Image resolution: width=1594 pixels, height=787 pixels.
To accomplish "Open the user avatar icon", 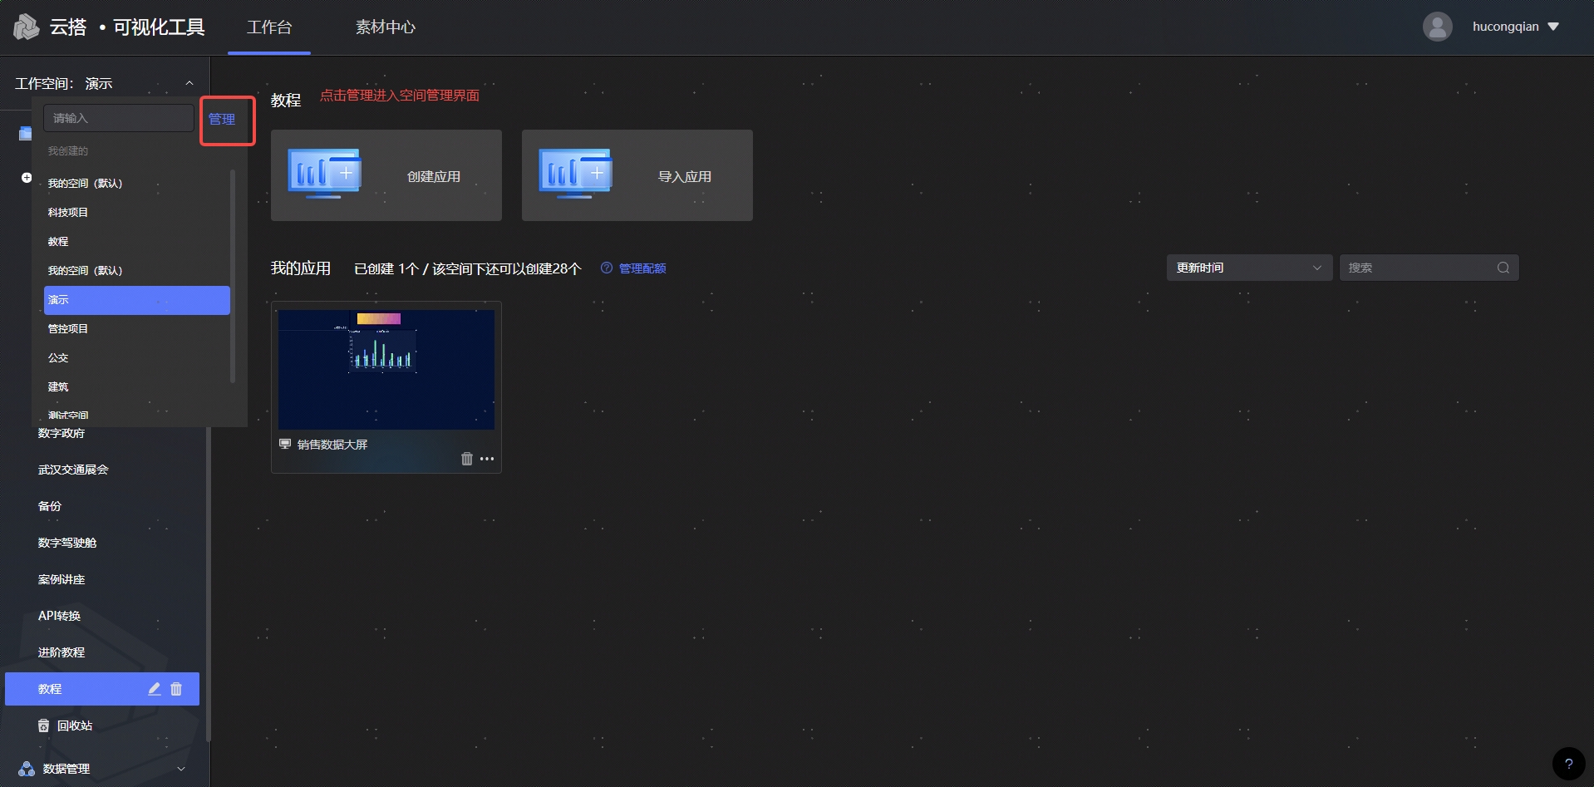I will (x=1437, y=27).
